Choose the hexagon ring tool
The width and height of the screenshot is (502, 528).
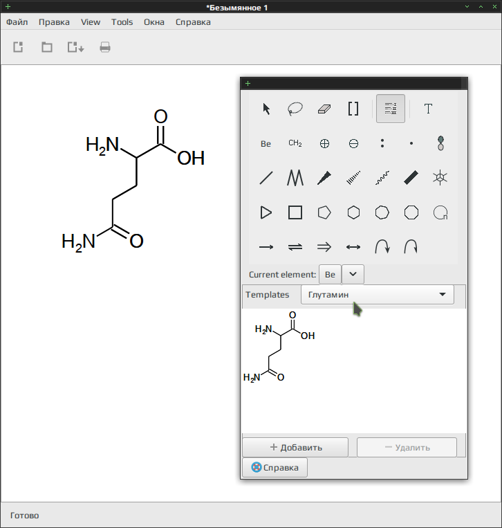tap(353, 212)
